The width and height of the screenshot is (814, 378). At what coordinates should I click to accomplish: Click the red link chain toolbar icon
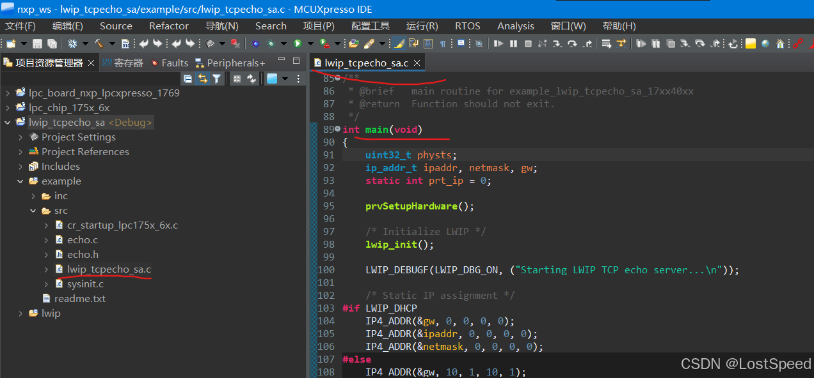click(797, 43)
